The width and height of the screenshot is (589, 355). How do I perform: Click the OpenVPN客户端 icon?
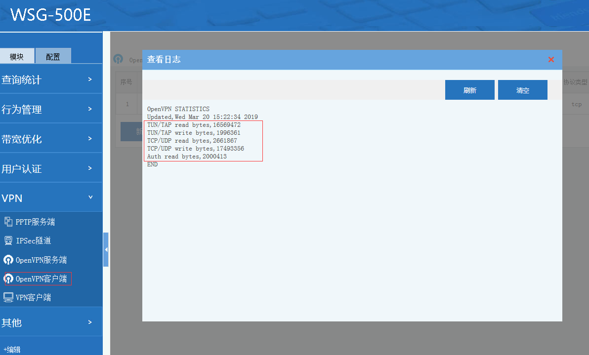[x=8, y=279]
